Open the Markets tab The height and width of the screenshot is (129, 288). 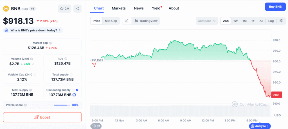[119, 8]
